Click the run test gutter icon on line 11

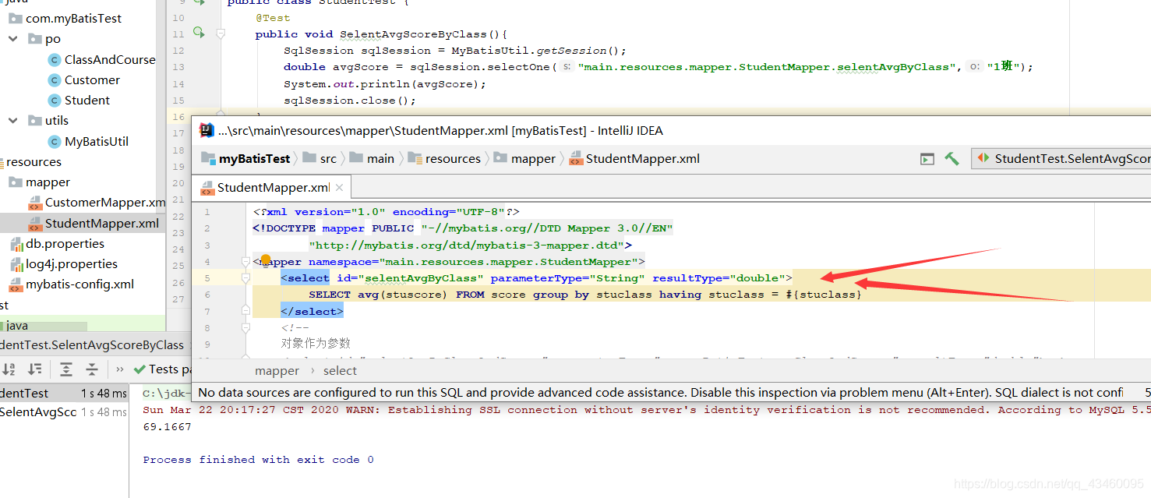198,33
